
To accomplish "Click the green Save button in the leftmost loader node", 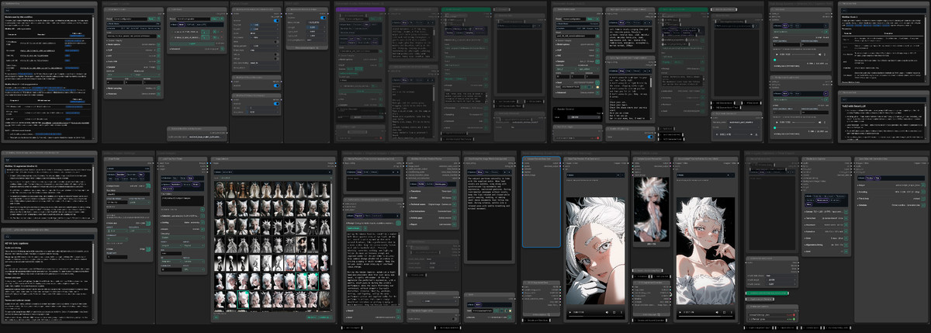I will click(x=154, y=17).
